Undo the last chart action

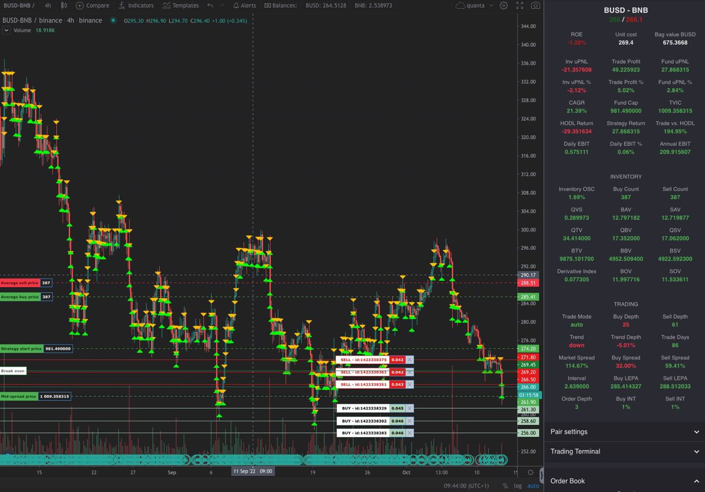coord(210,6)
